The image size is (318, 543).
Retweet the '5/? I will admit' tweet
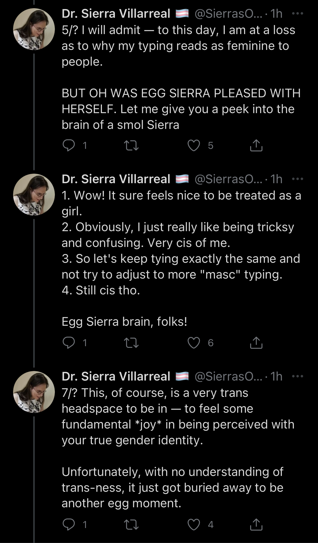click(x=131, y=145)
